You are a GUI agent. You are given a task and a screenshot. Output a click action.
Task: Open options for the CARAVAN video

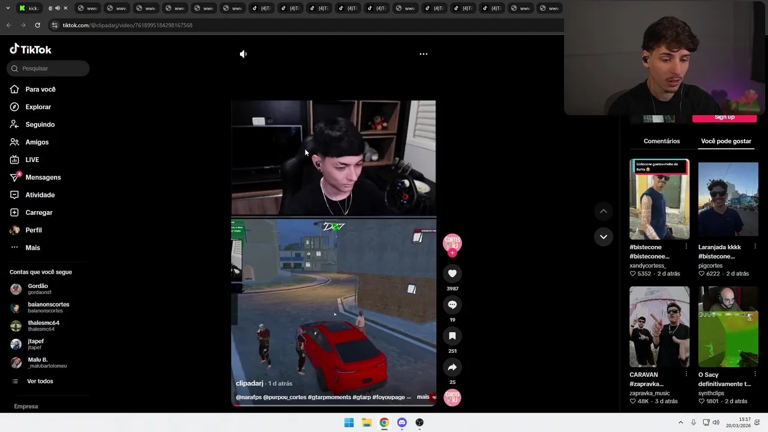coord(686,374)
